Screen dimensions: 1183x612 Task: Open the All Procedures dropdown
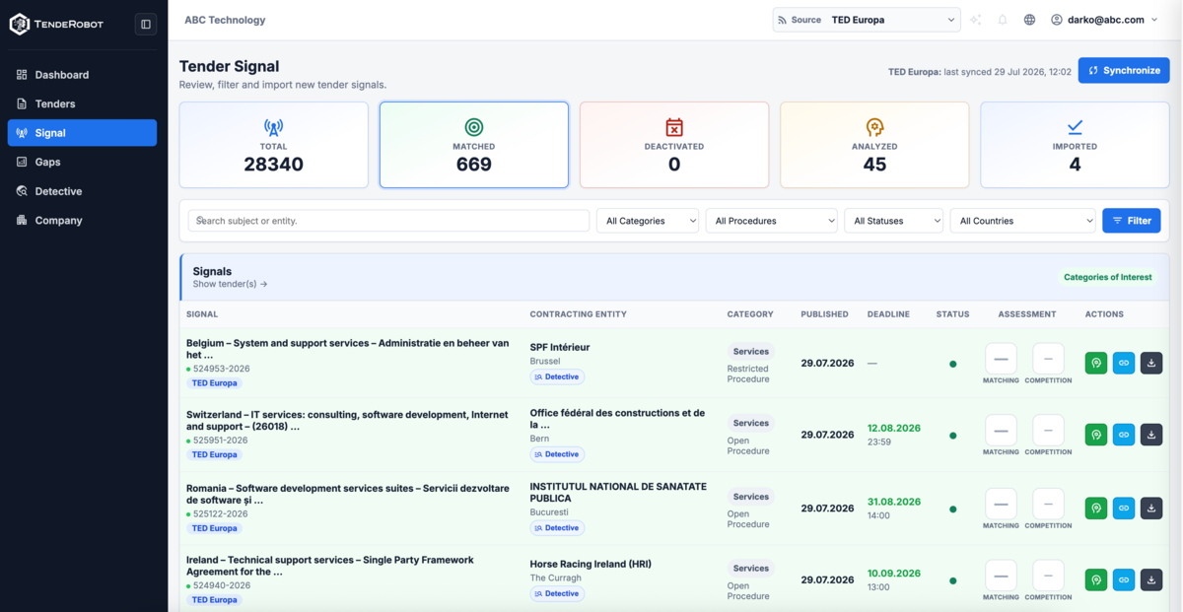[x=772, y=221]
